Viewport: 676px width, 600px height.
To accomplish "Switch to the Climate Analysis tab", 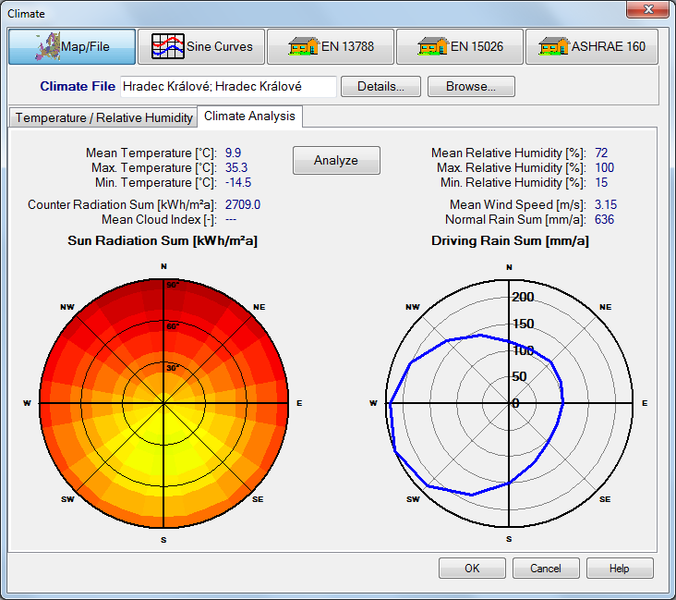I will (249, 116).
